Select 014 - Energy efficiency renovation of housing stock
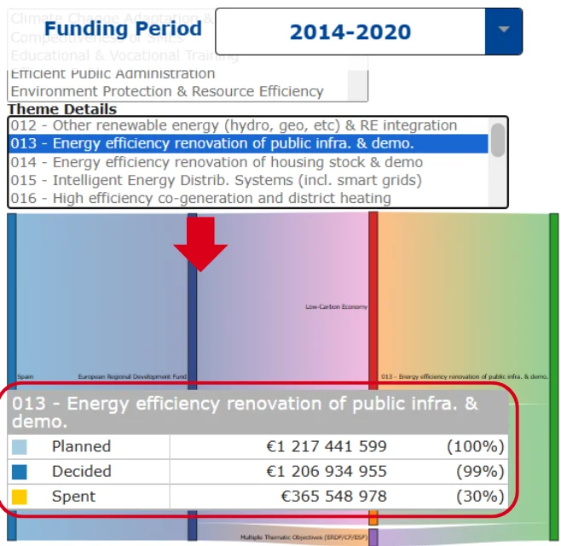The image size is (561, 546). (x=217, y=162)
